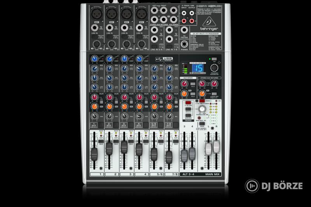Click channel 1 PAN knob
The height and width of the screenshot is (207, 311).
click(x=94, y=117)
